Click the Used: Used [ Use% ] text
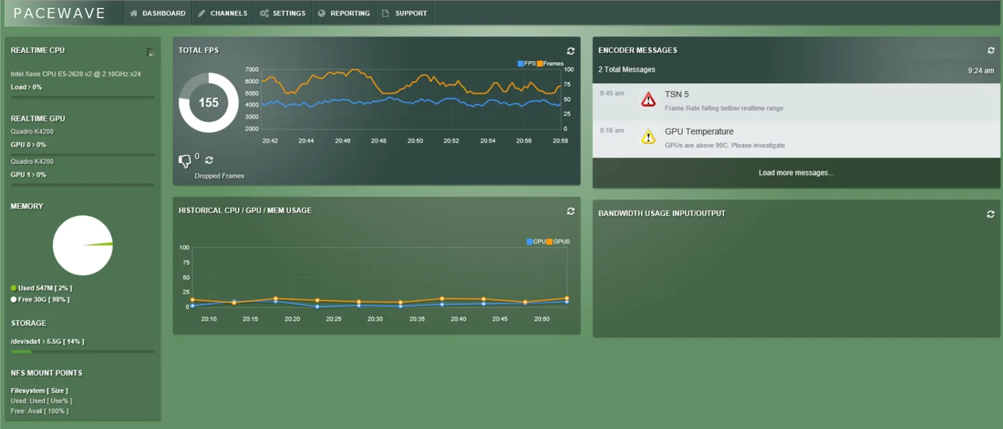The image size is (1003, 429). [42, 401]
